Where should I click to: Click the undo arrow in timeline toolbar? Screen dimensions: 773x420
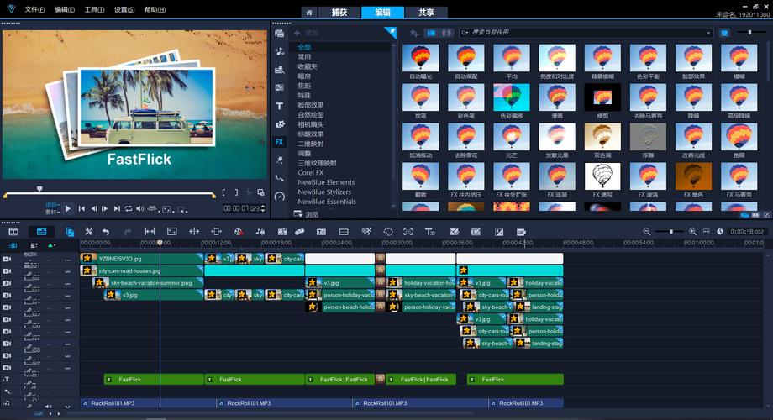point(106,231)
